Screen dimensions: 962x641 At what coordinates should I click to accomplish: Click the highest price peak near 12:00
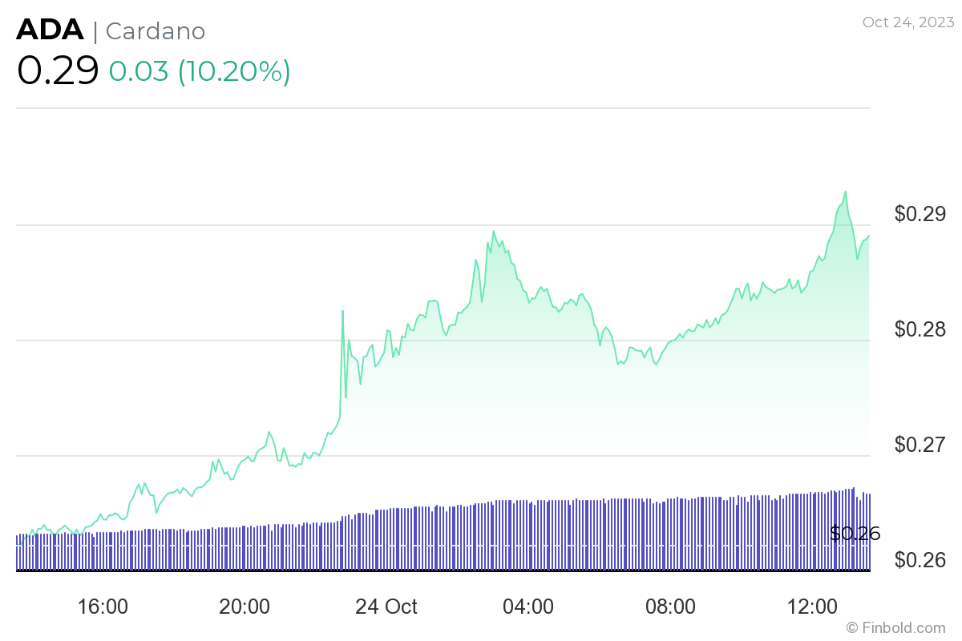(x=845, y=191)
